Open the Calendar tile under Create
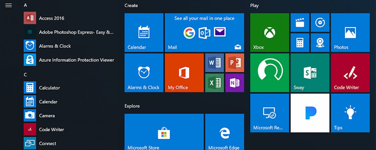Screen dimensions: 376x150 coord(144,32)
